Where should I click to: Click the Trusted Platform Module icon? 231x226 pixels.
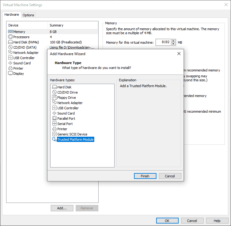[x=55, y=139]
